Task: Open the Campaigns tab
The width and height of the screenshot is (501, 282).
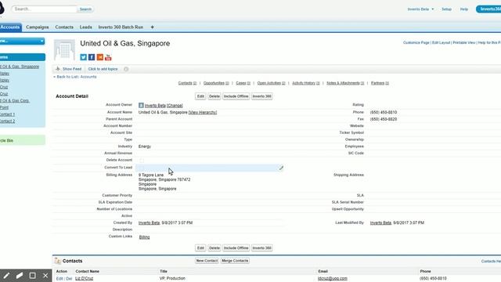Action: pos(38,27)
